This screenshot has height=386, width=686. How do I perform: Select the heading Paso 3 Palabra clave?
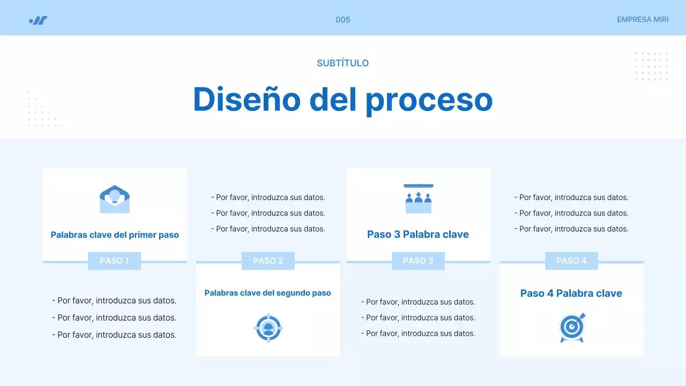418,234
